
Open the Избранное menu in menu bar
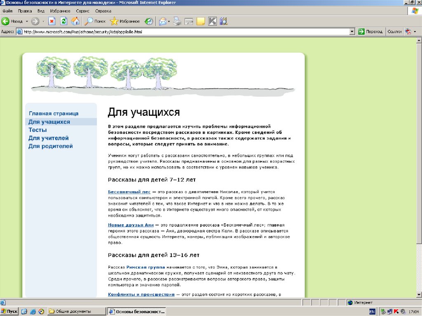point(60,11)
